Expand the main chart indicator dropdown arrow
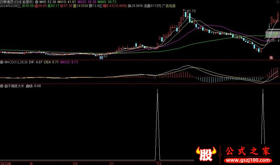 (x=37, y=2)
